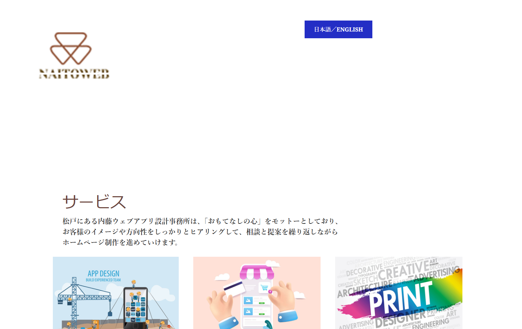Open the Print design service image
Image resolution: width=522 pixels, height=329 pixels.
tap(399, 293)
